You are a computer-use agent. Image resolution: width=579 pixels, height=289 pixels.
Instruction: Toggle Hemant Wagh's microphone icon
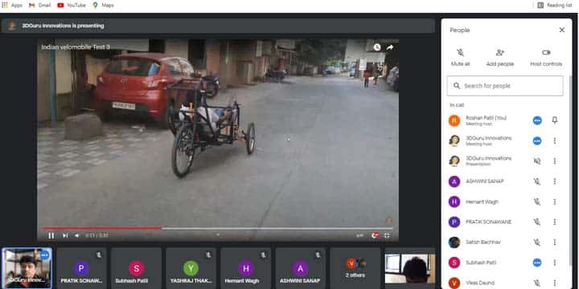point(537,201)
